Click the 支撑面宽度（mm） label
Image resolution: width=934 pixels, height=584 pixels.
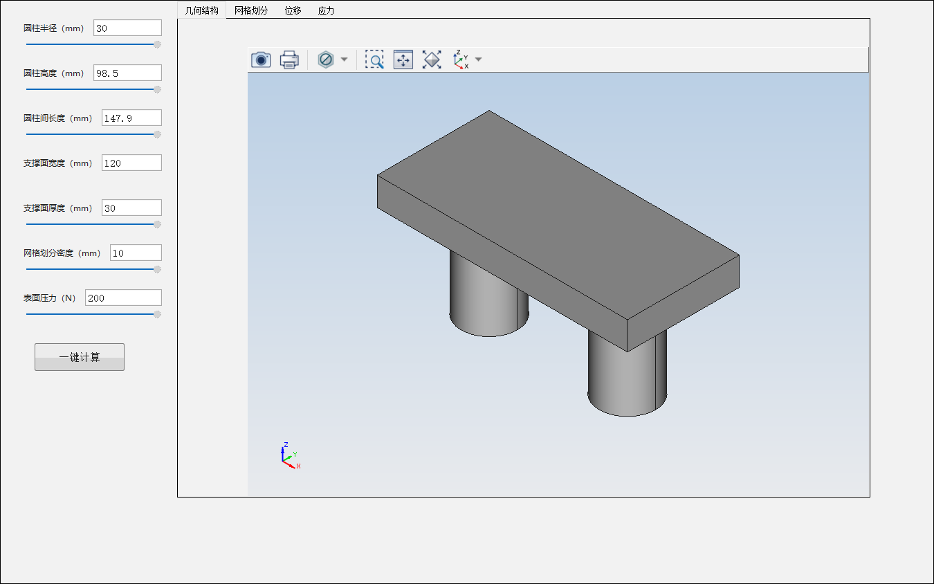pyautogui.click(x=58, y=163)
